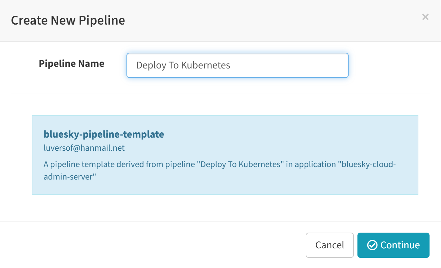Image resolution: width=441 pixels, height=268 pixels.
Task: Focus the Pipeline Name text field
Action: tap(237, 66)
